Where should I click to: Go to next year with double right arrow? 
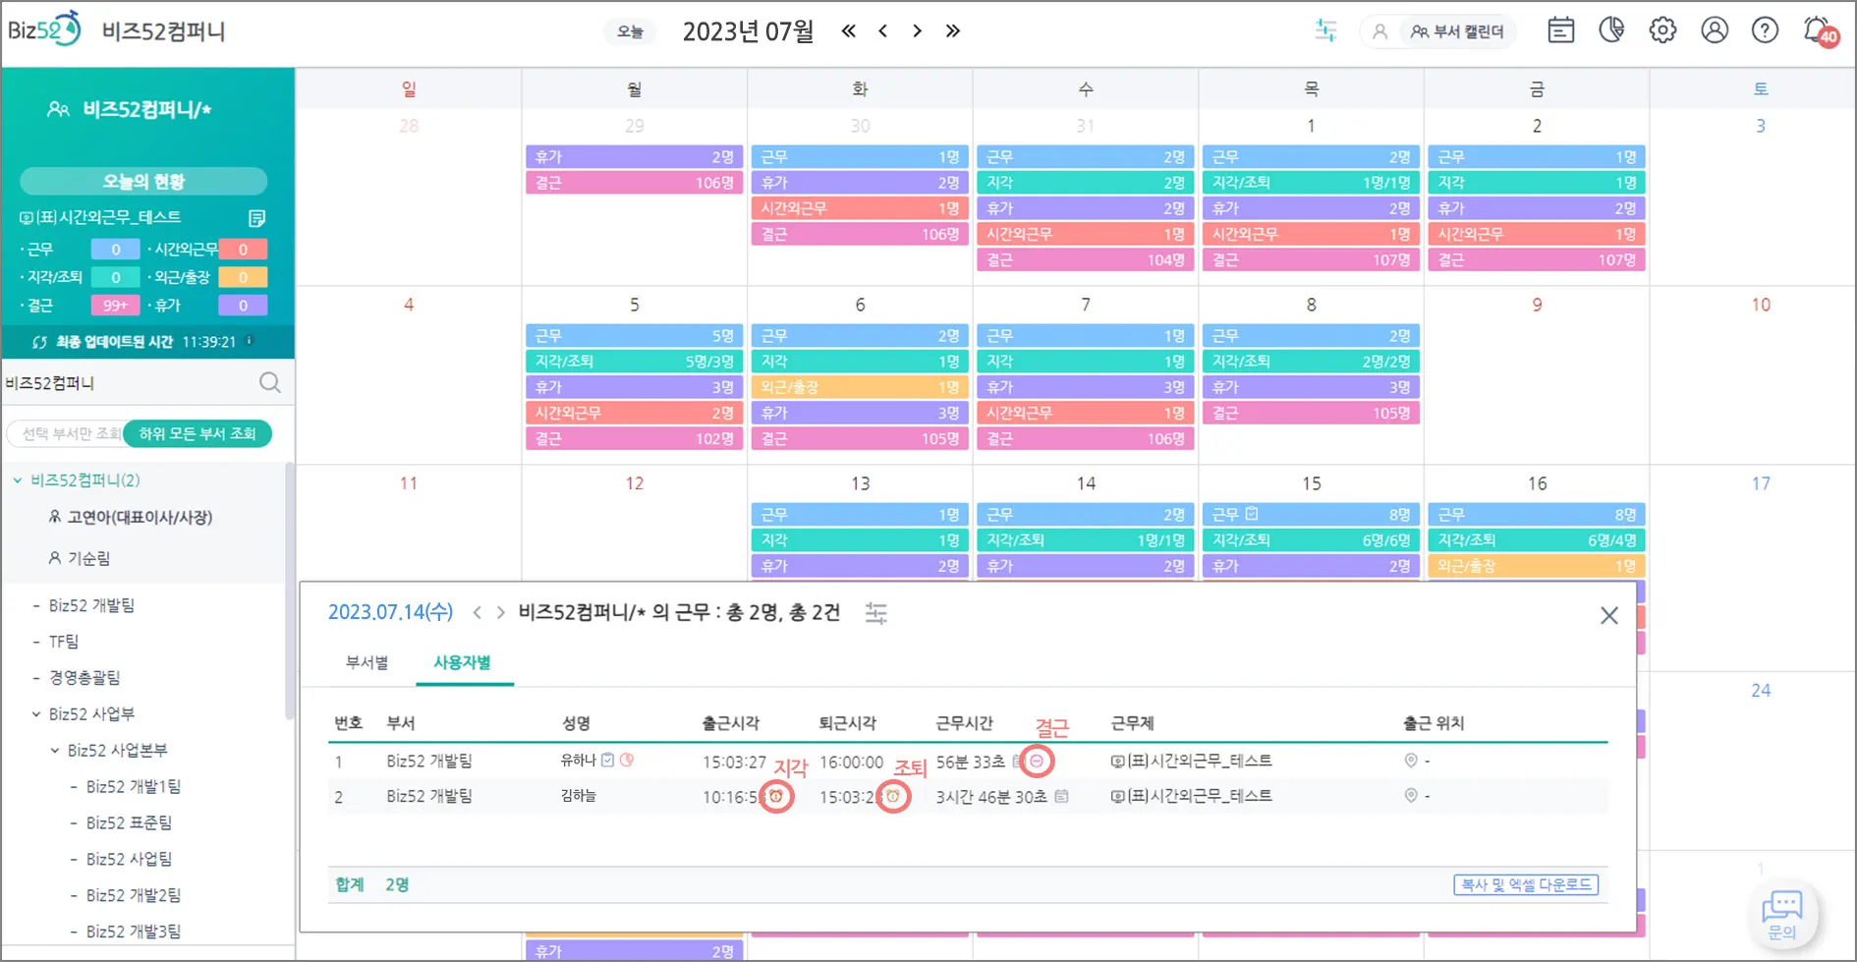952,30
